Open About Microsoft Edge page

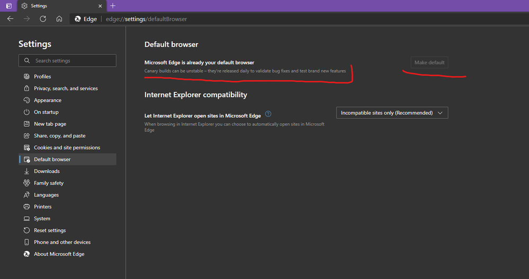(67, 254)
